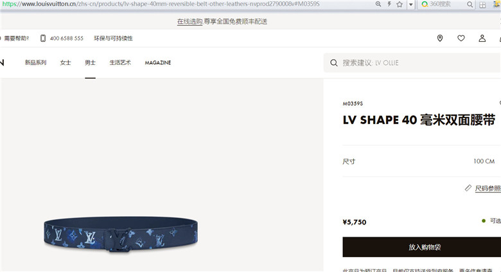Open the store locator pin icon
The width and height of the screenshot is (501, 272).
(x=440, y=39)
